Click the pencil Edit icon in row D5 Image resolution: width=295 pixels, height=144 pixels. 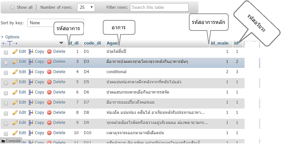(15, 82)
